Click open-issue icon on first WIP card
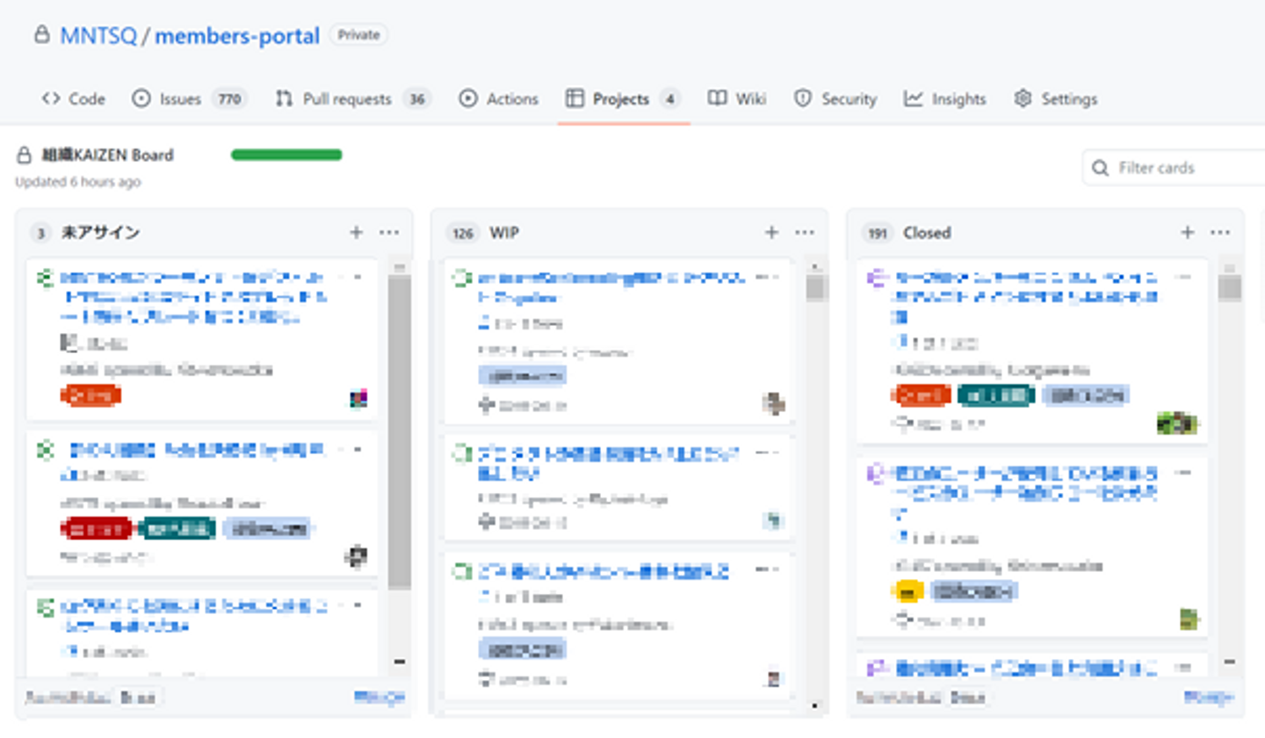The height and width of the screenshot is (738, 1265). click(x=461, y=279)
